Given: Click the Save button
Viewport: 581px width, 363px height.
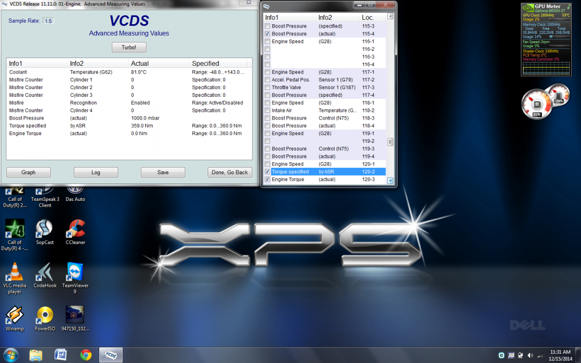Looking at the screenshot, I should [163, 172].
